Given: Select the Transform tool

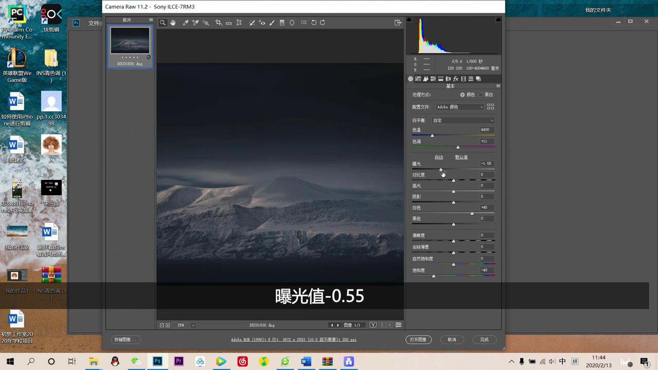Looking at the screenshot, I should [239, 23].
